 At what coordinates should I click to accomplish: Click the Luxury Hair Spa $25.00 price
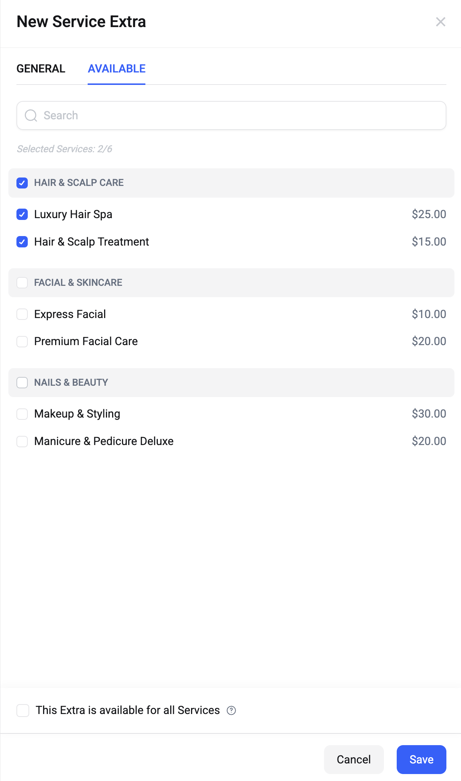[429, 214]
